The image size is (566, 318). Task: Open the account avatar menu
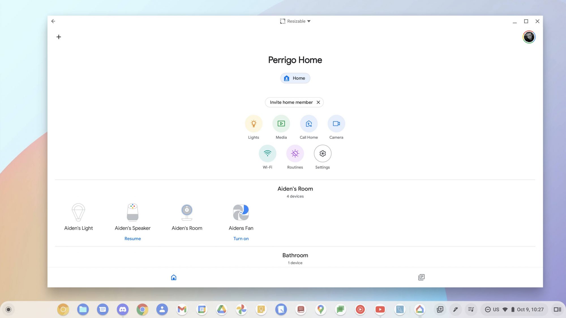pos(529,37)
